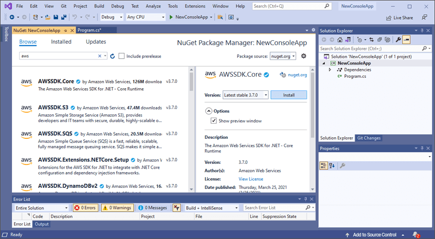This screenshot has height=239, width=435.
Task: Click Solution Explorer Home icon
Action: (x=340, y=40)
